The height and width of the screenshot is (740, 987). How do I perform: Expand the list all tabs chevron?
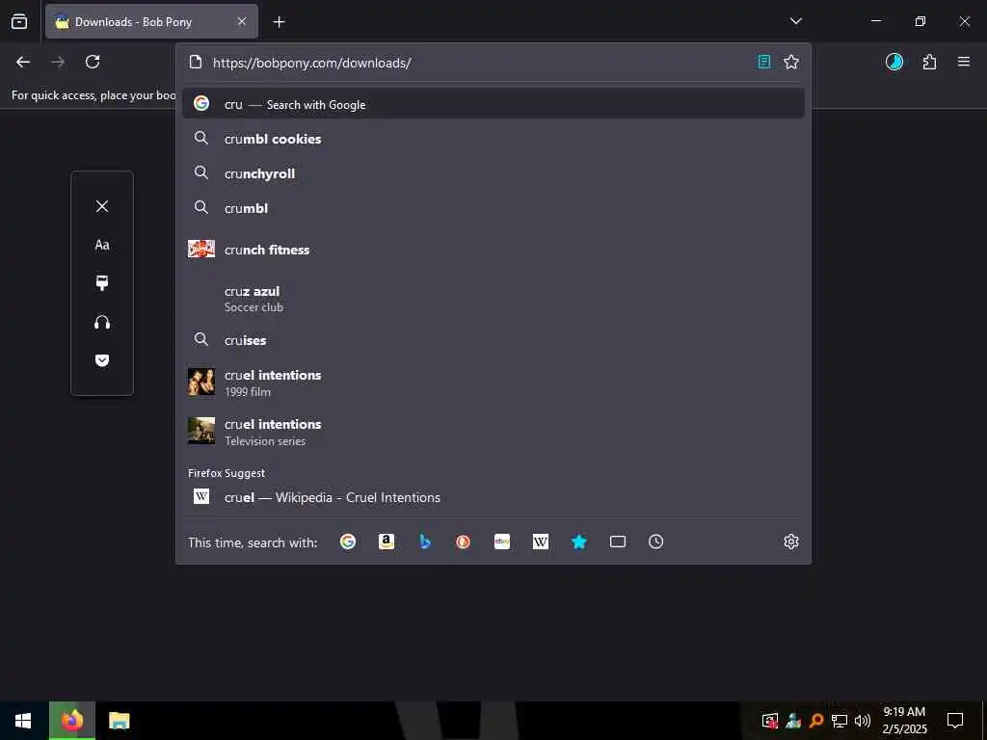coord(795,21)
